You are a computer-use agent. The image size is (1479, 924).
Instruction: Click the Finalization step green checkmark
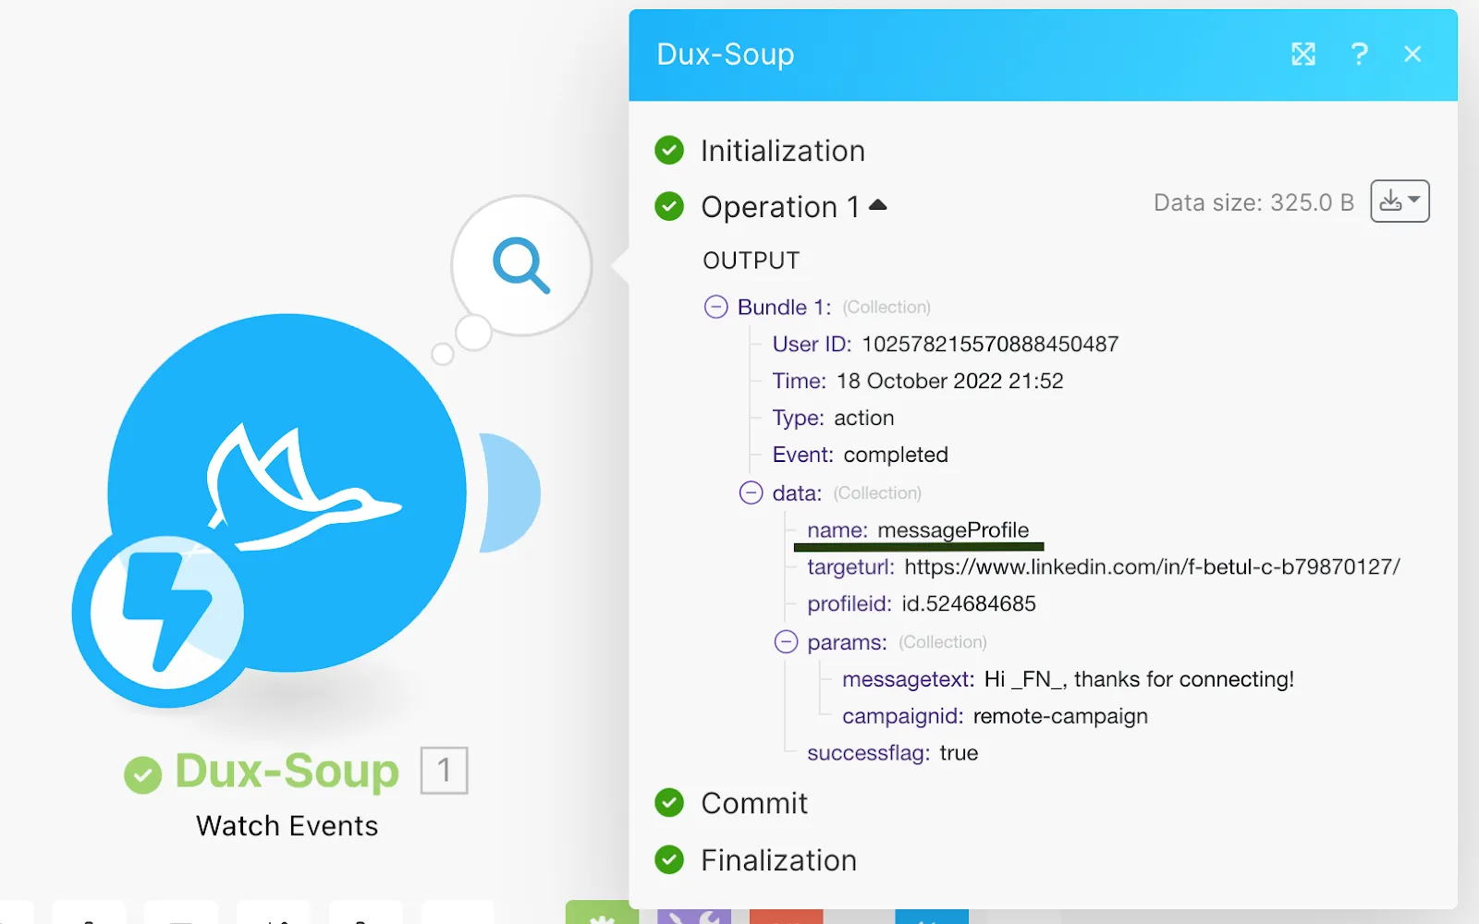click(669, 860)
